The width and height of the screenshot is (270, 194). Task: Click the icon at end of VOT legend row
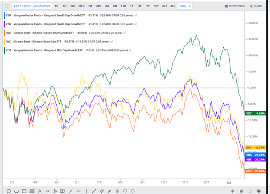click(130, 50)
